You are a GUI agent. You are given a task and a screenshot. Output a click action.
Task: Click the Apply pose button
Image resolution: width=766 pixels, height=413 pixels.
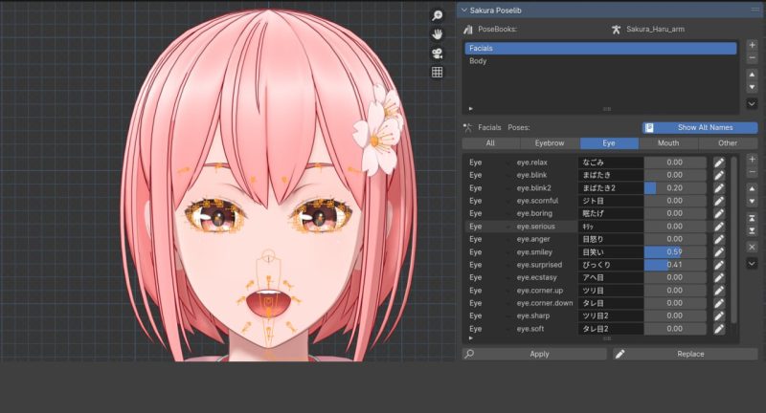(534, 354)
